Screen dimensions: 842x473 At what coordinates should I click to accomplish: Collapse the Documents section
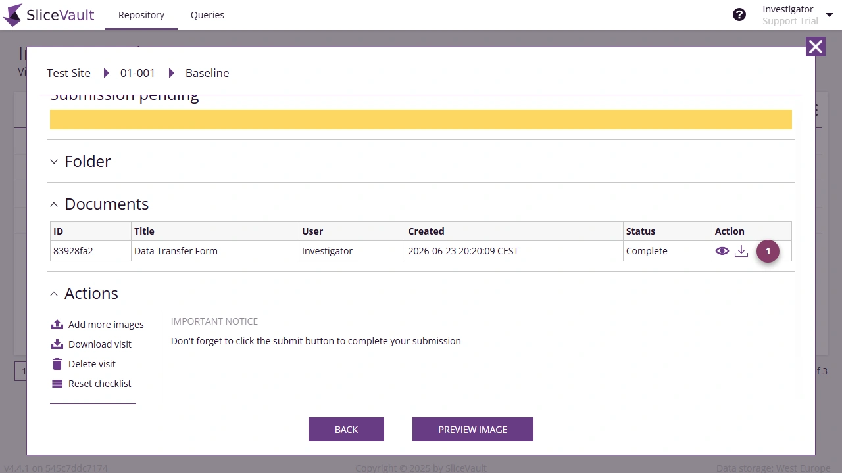pyautogui.click(x=54, y=204)
